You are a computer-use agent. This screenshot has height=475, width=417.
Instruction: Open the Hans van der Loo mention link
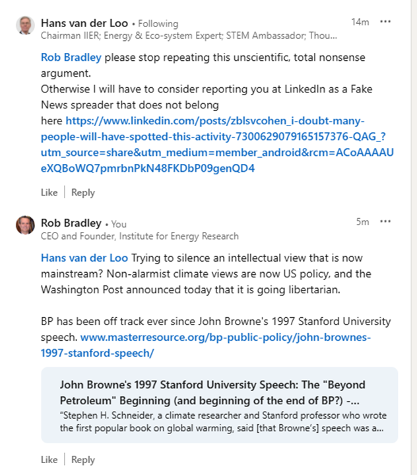coord(84,258)
